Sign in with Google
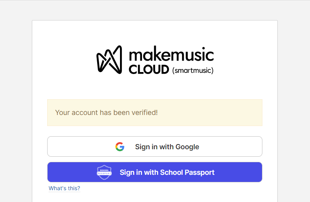The height and width of the screenshot is (202, 310). coord(155,146)
